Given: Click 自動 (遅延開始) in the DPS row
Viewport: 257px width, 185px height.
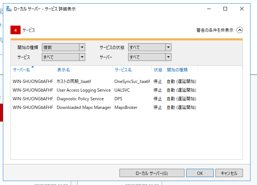Looking at the screenshot, I should pos(182,99).
